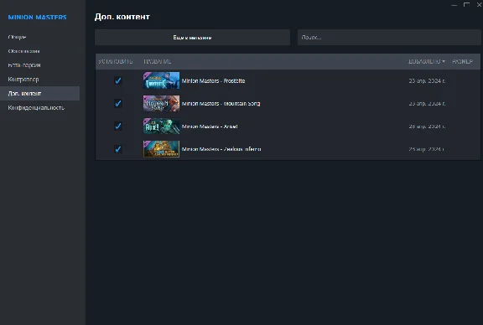Sort list by the НАЗВАНИЕ column header
Screen dimensions: 483x325
[x=157, y=61]
